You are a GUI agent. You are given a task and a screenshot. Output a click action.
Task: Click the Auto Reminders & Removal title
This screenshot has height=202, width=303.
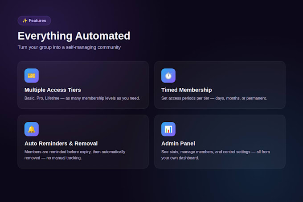[61, 144]
